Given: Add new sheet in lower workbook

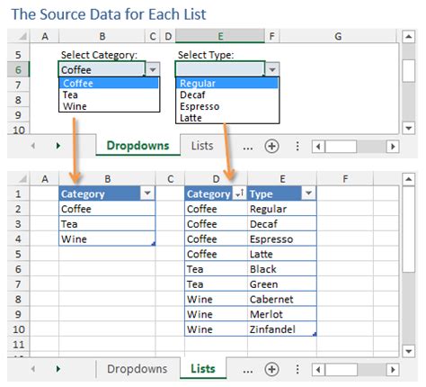Looking at the screenshot, I should [x=271, y=369].
